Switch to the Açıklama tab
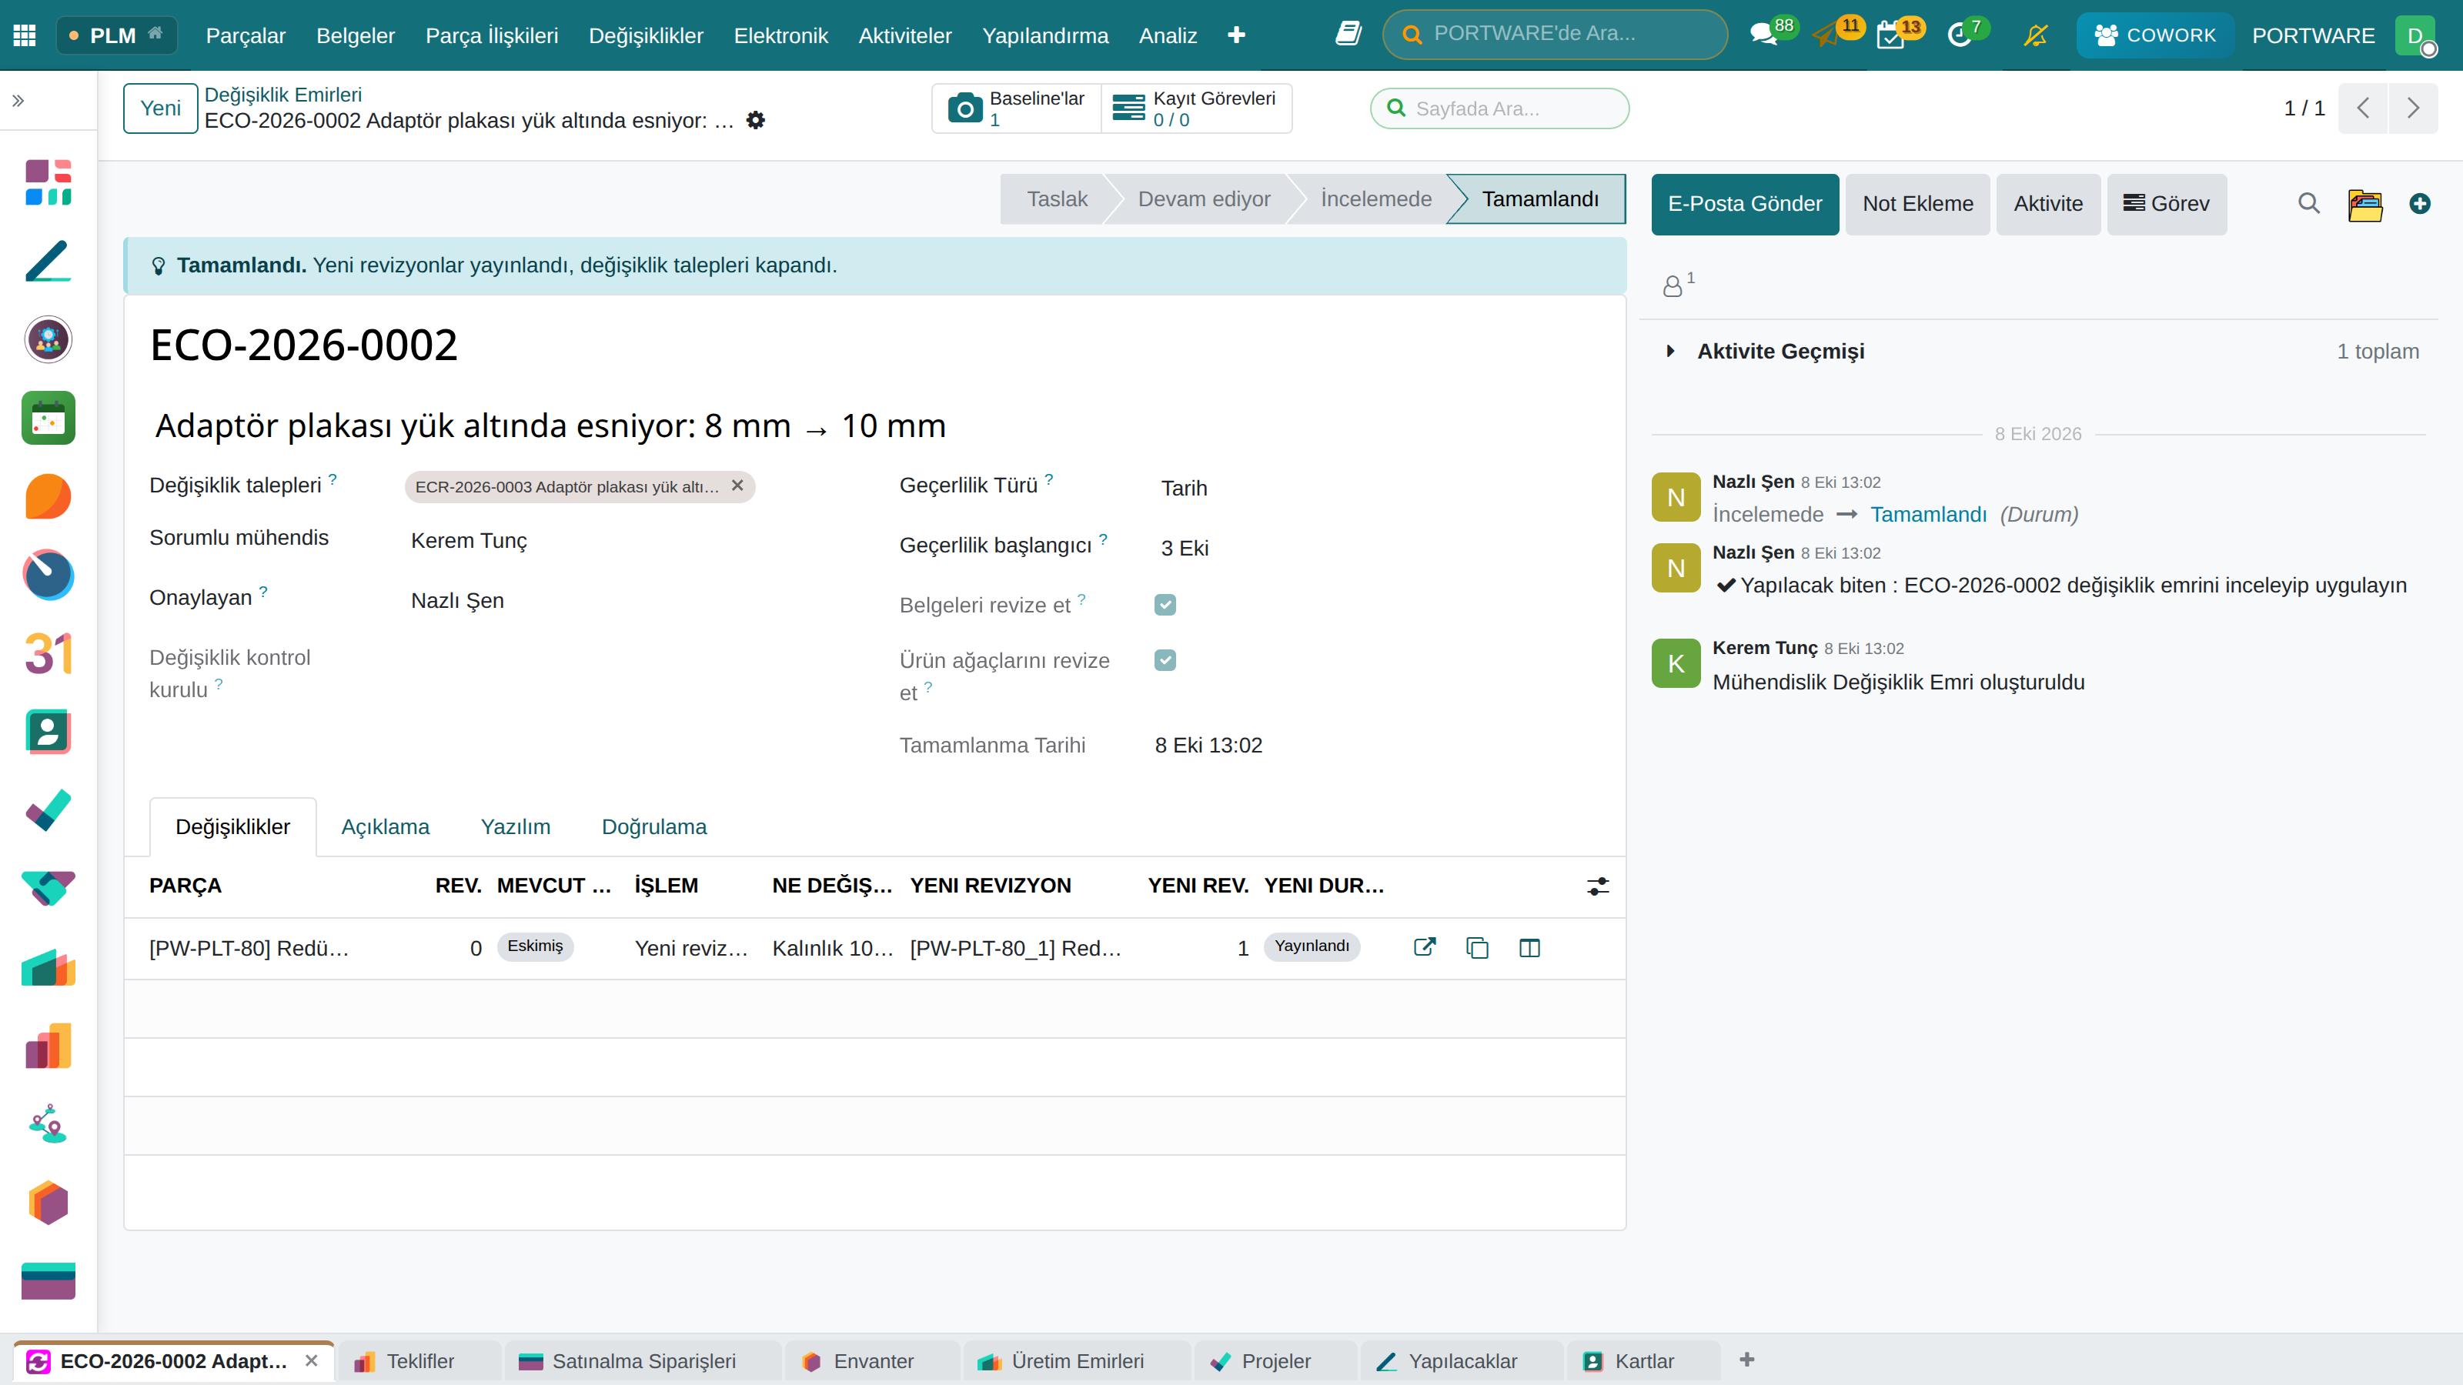The height and width of the screenshot is (1385, 2463). pos(386,827)
